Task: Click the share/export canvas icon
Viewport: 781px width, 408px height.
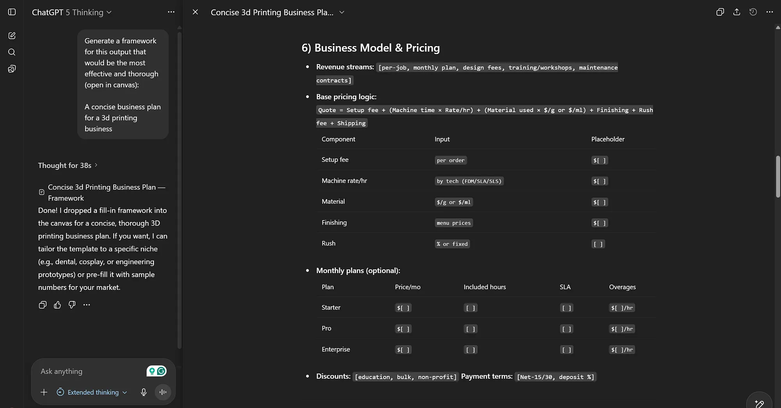Action: tap(736, 12)
